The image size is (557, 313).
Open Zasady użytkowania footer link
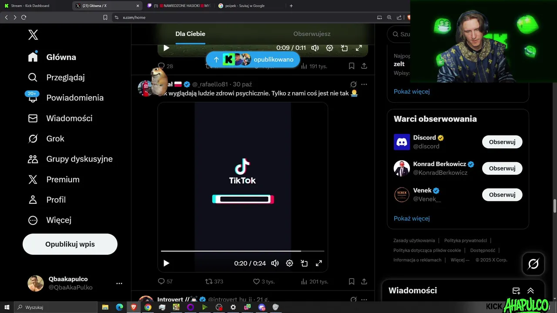414,240
